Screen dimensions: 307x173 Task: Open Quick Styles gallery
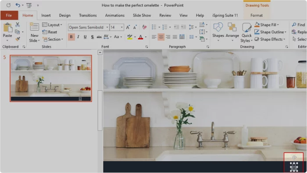246,32
